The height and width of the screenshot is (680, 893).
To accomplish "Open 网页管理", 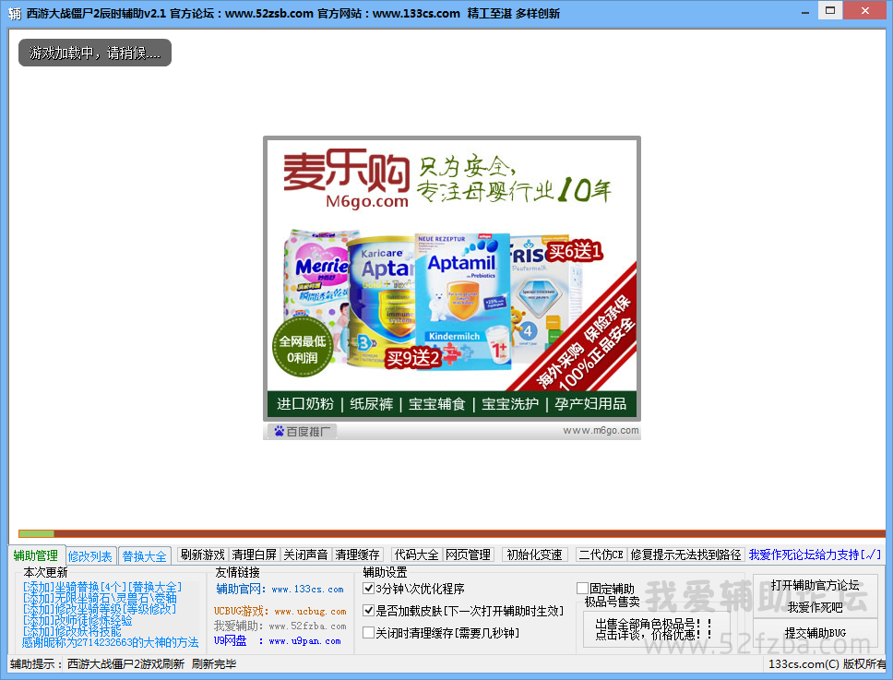I will [x=468, y=555].
